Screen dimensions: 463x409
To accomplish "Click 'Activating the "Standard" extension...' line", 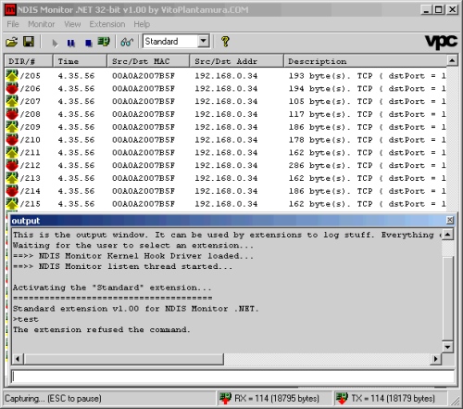I will (x=112, y=288).
